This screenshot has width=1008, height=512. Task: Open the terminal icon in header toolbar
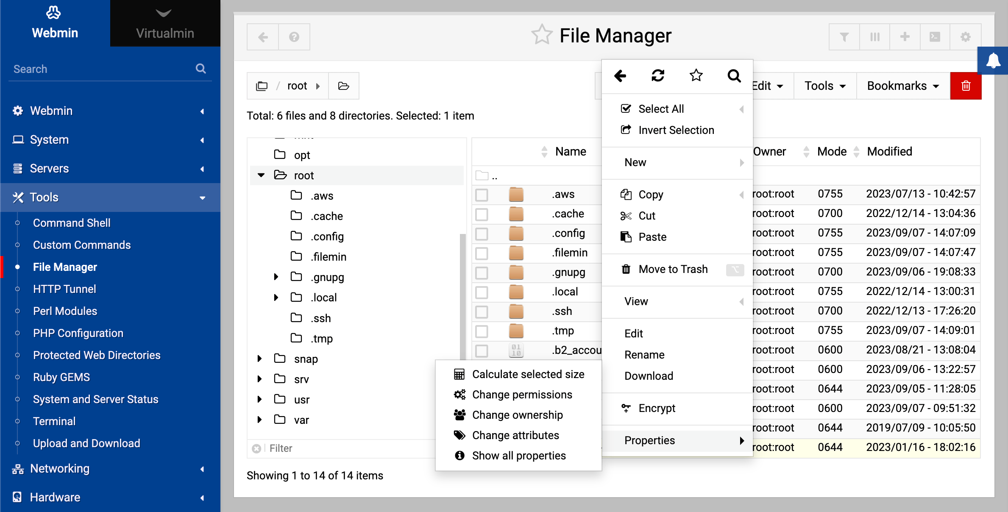(x=935, y=37)
